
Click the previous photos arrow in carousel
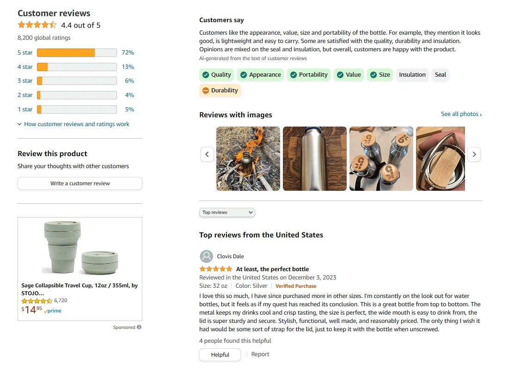coord(207,154)
